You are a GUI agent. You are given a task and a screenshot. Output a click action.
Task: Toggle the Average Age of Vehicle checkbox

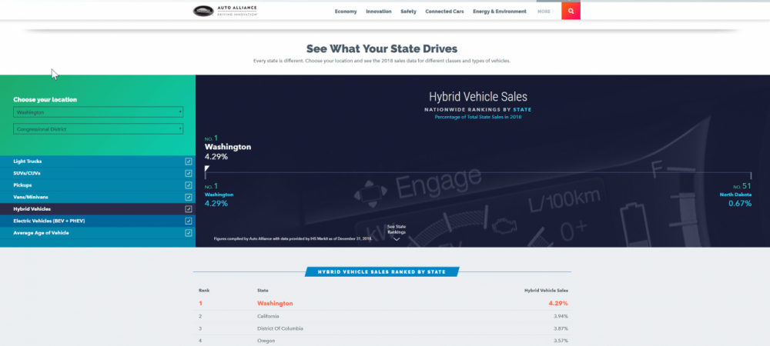[x=189, y=232]
